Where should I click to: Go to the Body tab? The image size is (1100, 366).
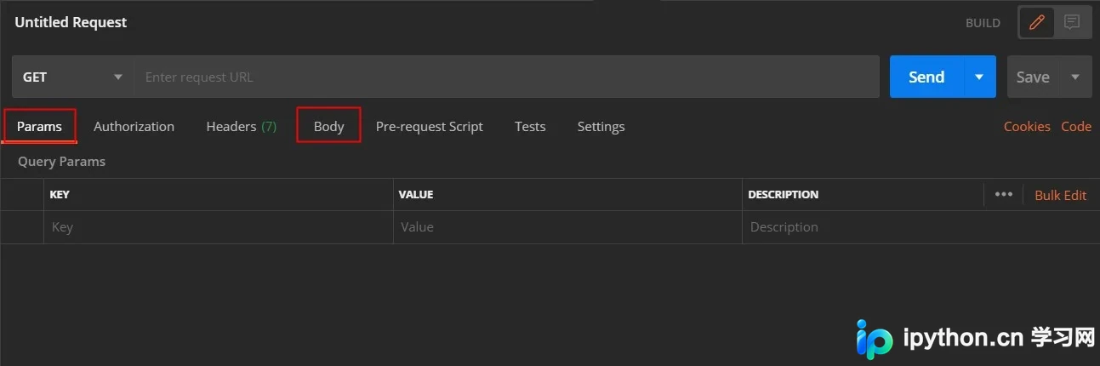[x=328, y=126]
